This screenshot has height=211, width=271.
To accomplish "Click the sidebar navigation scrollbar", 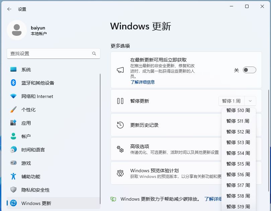I will point(100,138).
